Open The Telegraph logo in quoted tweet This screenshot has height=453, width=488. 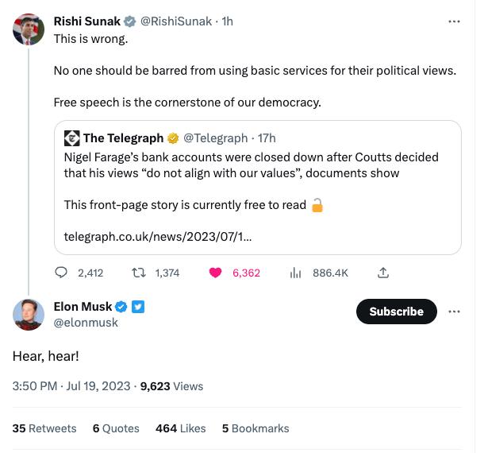[x=72, y=138]
